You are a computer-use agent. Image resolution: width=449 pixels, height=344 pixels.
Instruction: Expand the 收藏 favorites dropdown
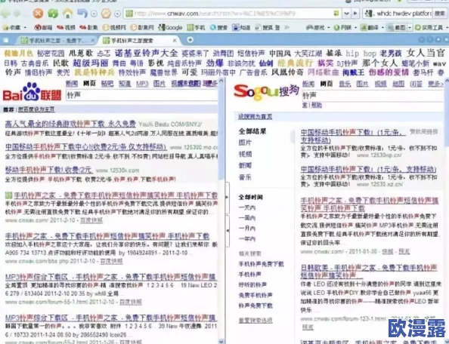(25, 28)
